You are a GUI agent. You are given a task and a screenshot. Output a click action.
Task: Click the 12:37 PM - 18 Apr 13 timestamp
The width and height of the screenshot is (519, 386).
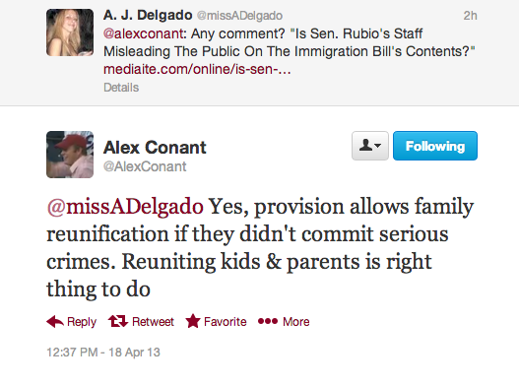click(103, 353)
